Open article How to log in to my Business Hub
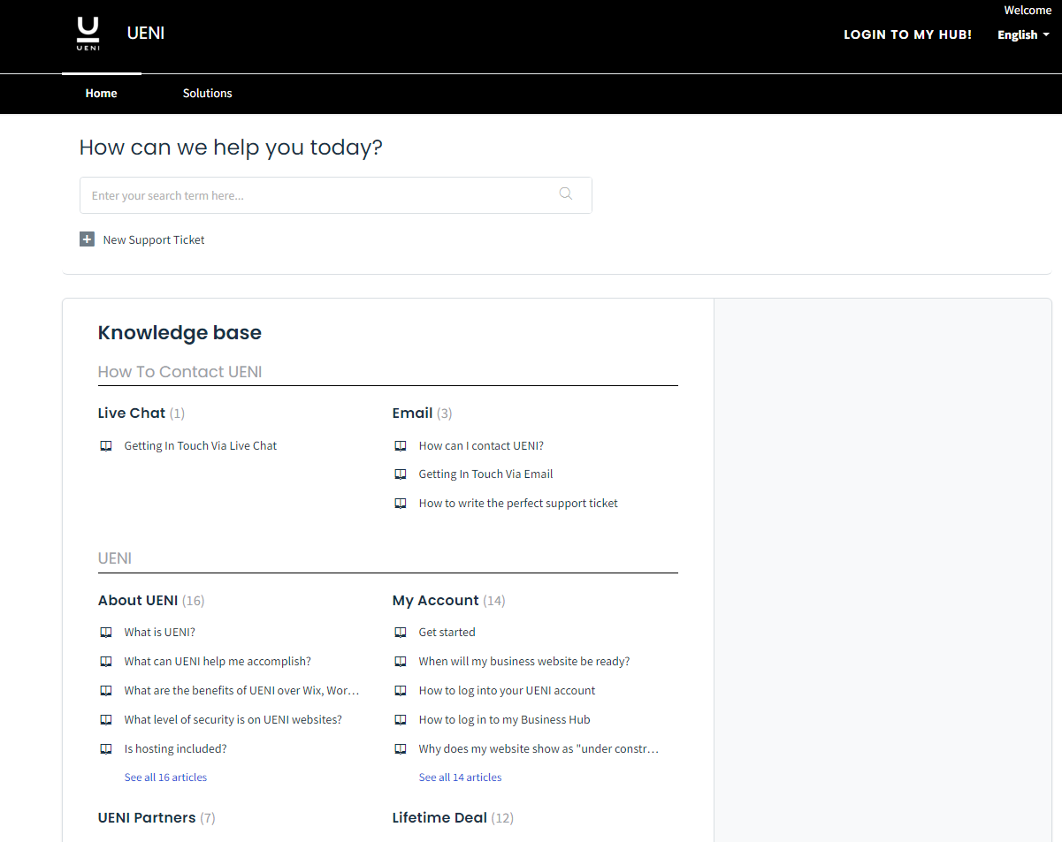This screenshot has height=842, width=1062. coord(505,720)
